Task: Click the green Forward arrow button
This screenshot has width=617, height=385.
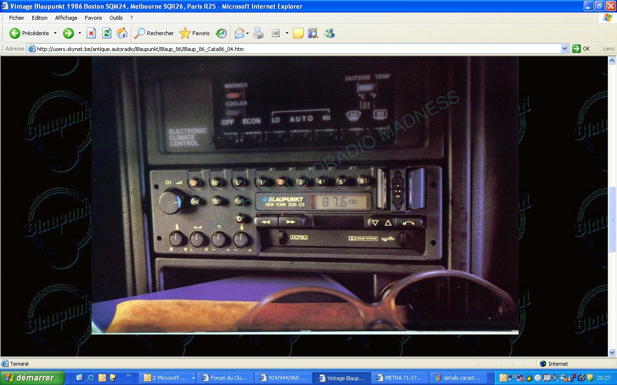Action: 68,33
